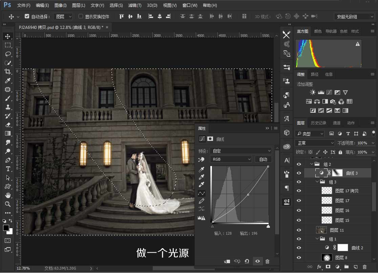378x273 pixels.
Task: Open the 预设 curves preset dropdown
Action: pyautogui.click(x=240, y=150)
